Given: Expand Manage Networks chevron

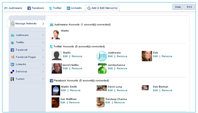Looking at the screenshot, I should pyautogui.click(x=43, y=24).
